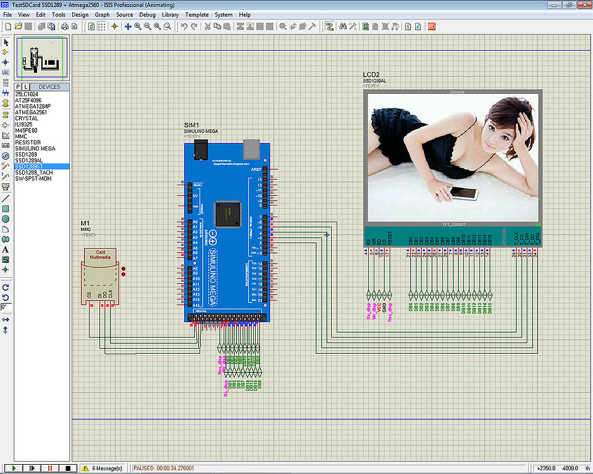Select the Current Probe tool

[x=6, y=176]
